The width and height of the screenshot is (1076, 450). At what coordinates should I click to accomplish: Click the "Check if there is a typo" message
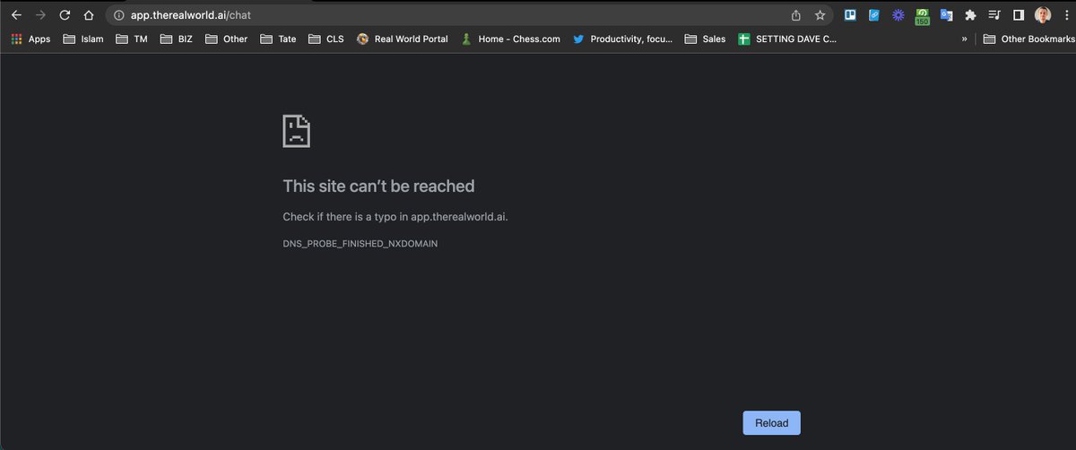click(x=395, y=216)
